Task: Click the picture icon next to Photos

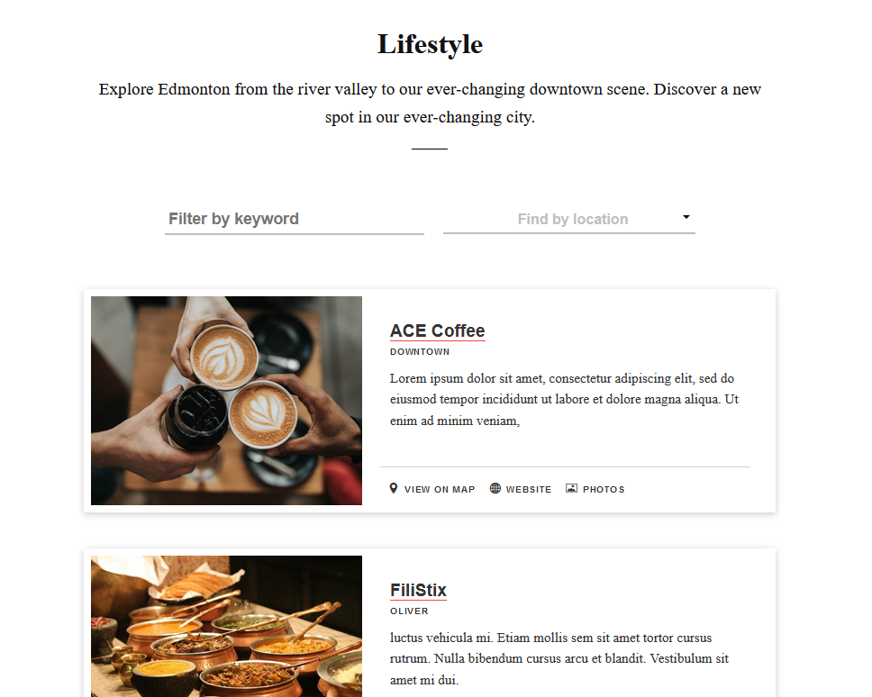Action: tap(571, 489)
